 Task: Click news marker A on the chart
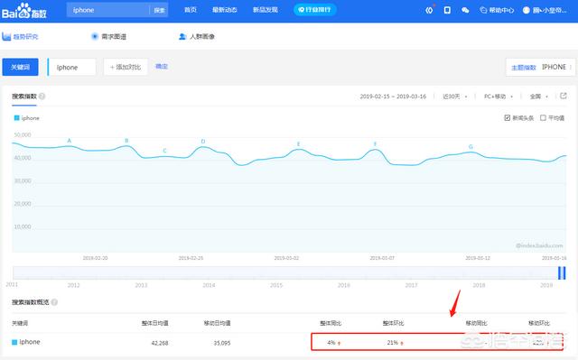point(69,141)
